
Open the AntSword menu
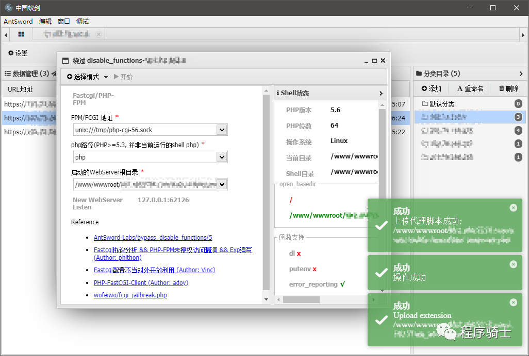coord(18,22)
